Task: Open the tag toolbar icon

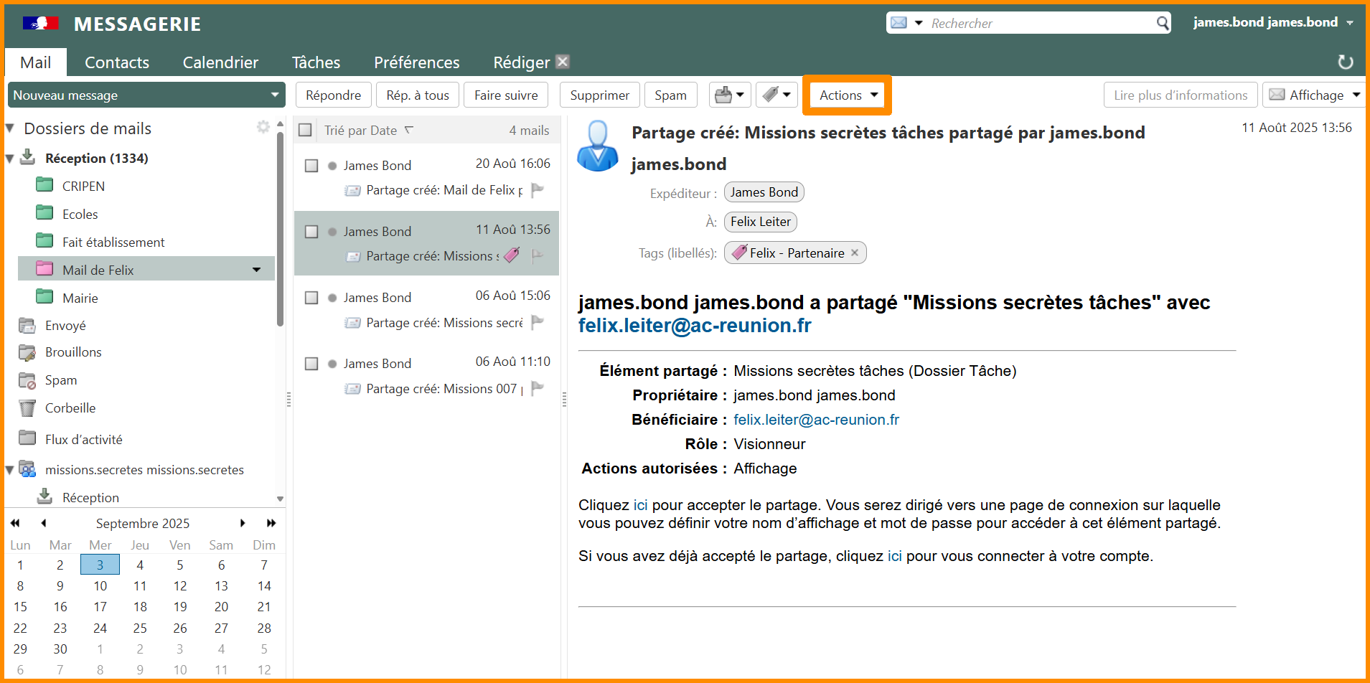Action: 776,95
